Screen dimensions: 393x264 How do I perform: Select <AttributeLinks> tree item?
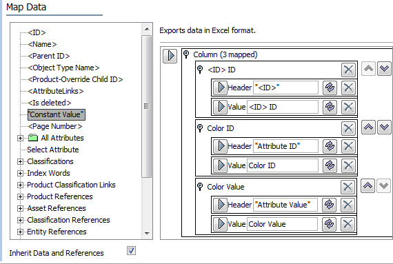point(56,91)
